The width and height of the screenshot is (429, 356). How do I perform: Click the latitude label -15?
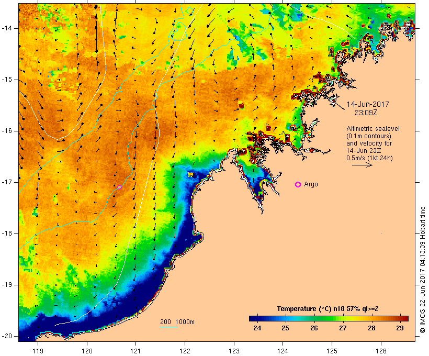7,80
